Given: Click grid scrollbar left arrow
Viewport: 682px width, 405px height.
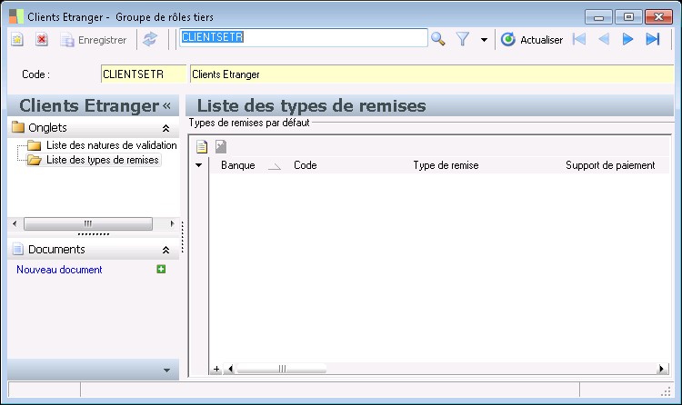Looking at the screenshot, I should [x=231, y=369].
